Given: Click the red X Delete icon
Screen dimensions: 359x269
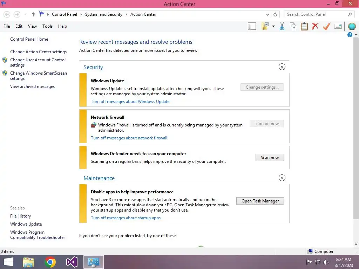Looking at the screenshot, I should coord(315,26).
